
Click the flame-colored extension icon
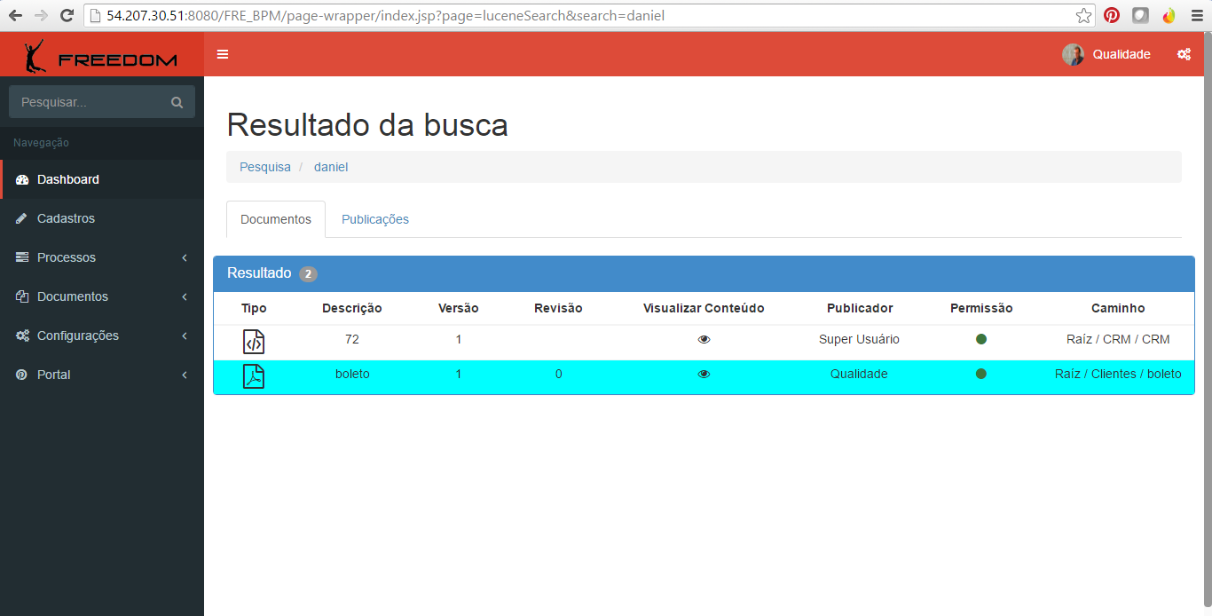[1169, 15]
